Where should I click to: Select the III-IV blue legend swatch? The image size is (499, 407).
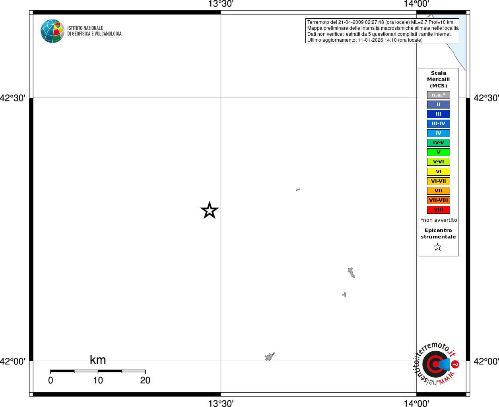pyautogui.click(x=439, y=124)
